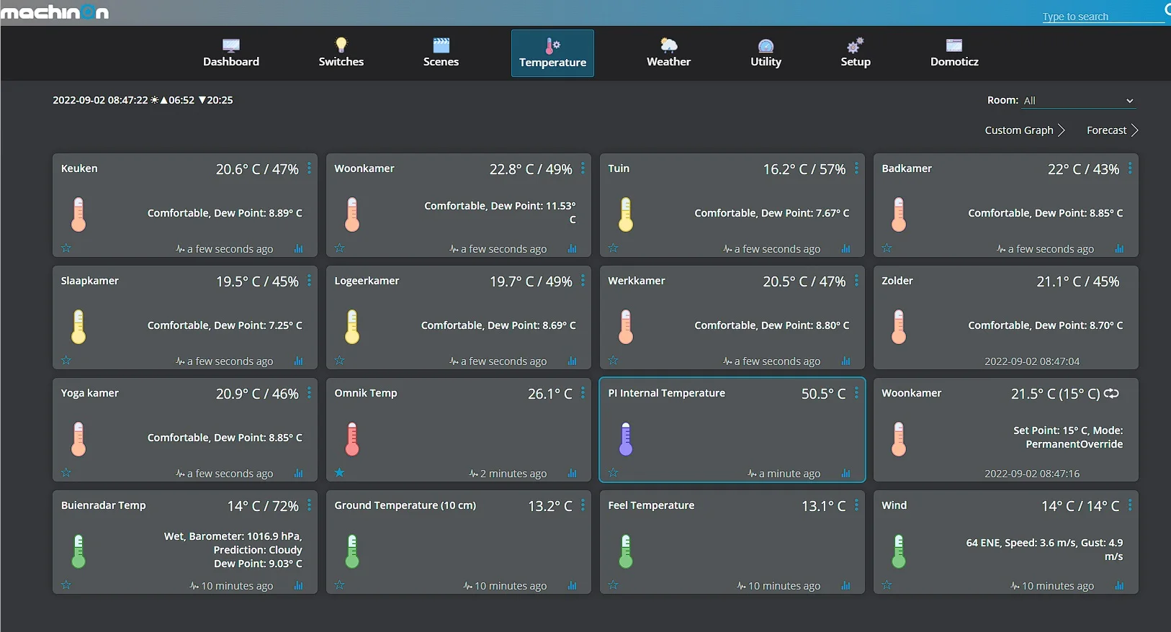The image size is (1171, 632).
Task: Go to the Switches tab
Action: 341,53
